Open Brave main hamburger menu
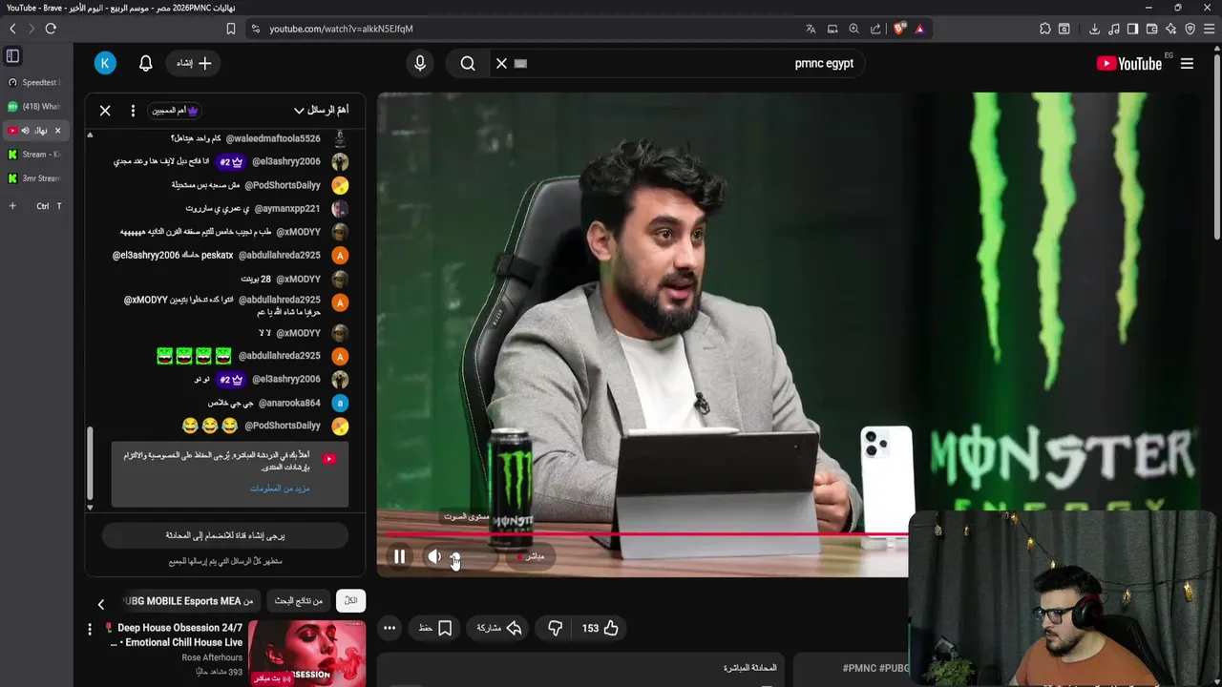This screenshot has height=687, width=1222. coord(1210,29)
